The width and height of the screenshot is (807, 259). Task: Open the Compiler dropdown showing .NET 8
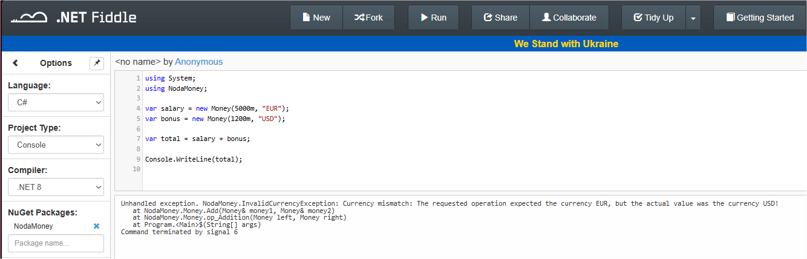tap(56, 187)
